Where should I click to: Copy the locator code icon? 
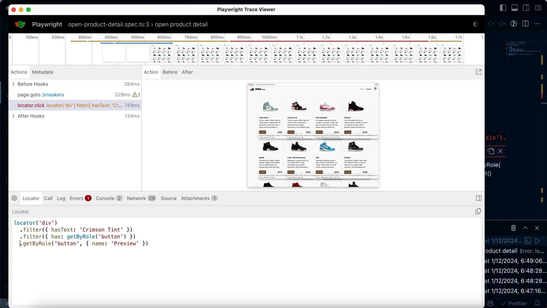[x=478, y=211]
